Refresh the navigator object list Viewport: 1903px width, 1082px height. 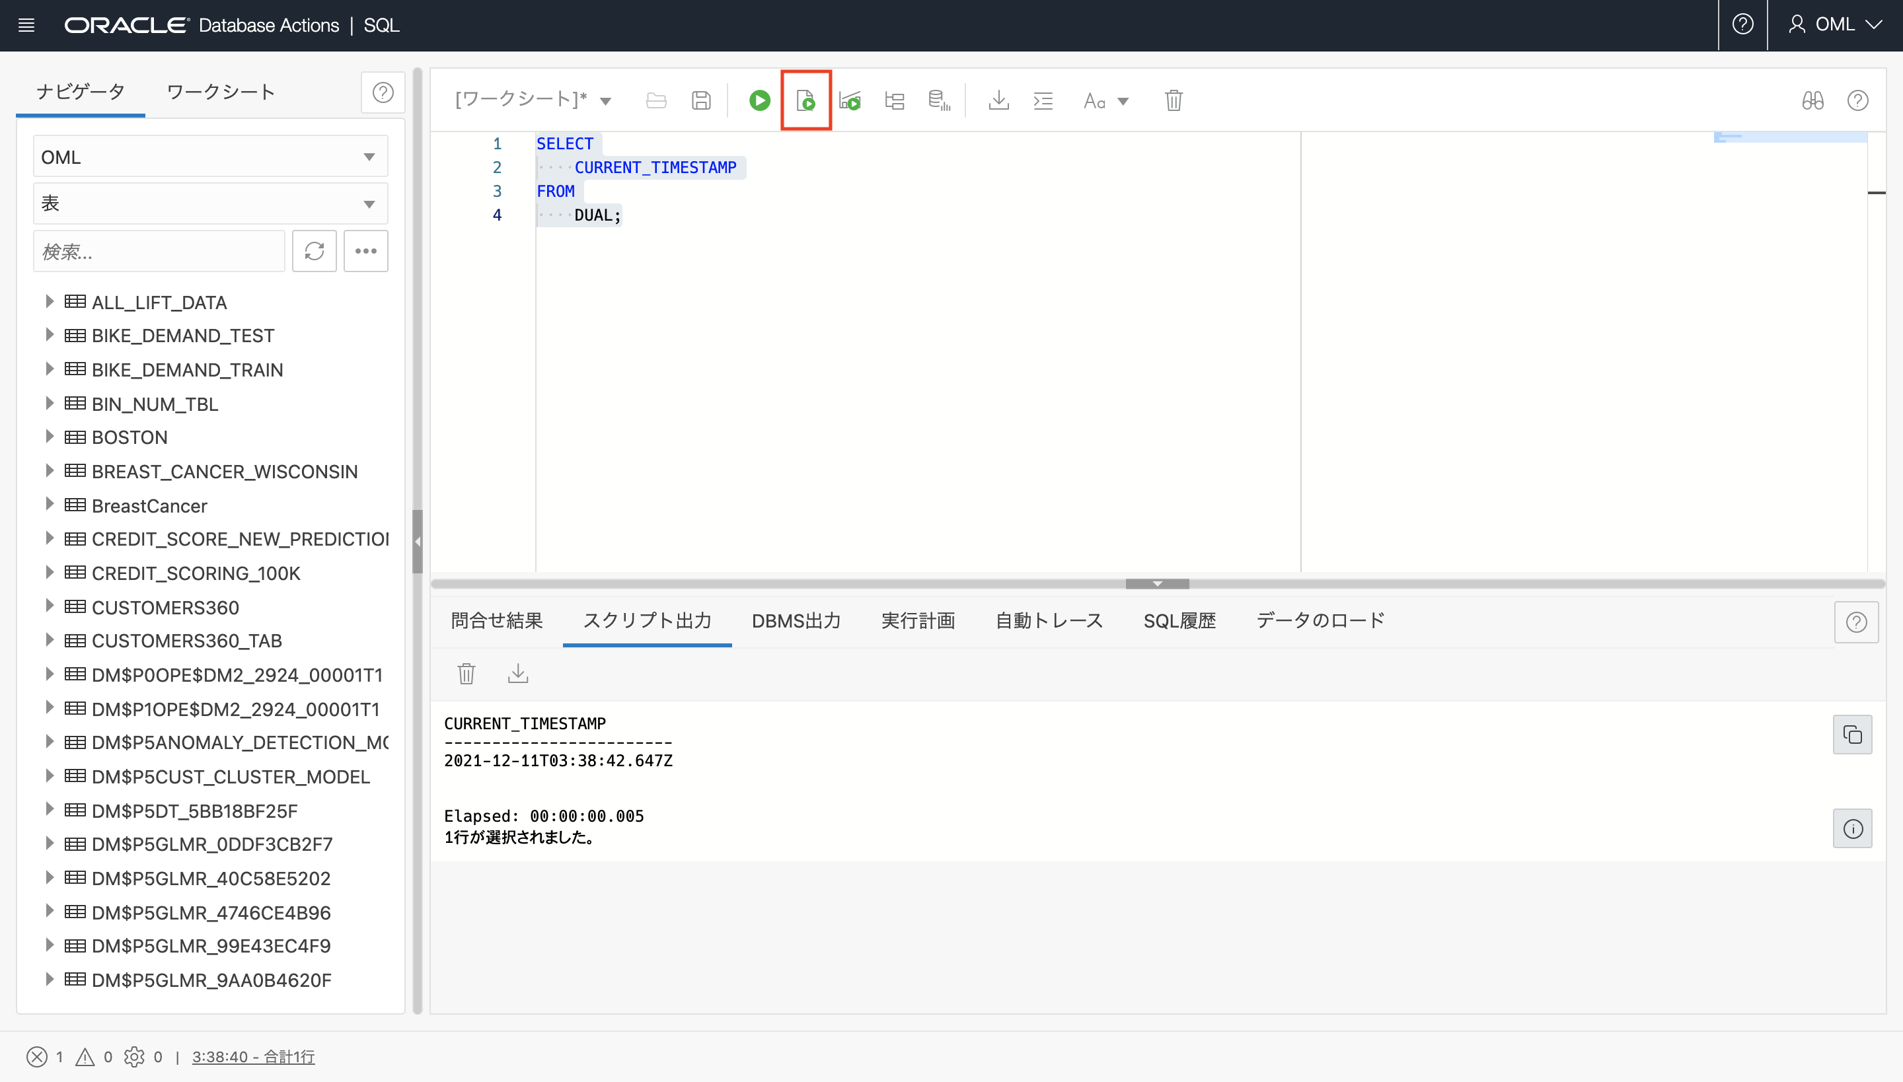(x=314, y=251)
